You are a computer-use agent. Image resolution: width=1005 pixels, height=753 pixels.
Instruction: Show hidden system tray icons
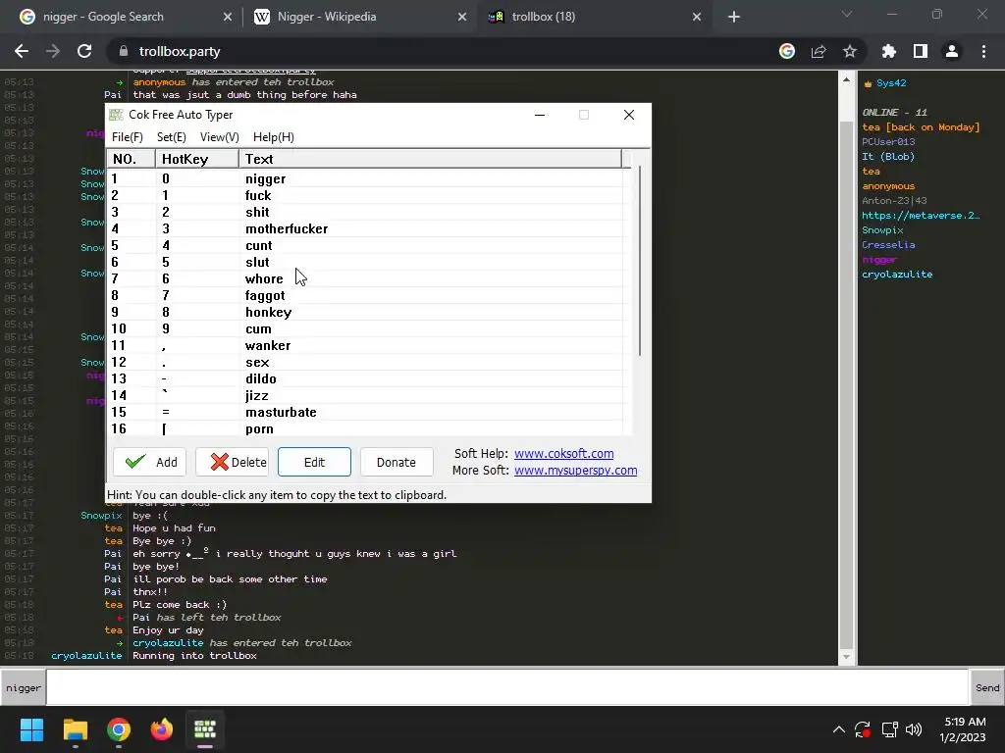[838, 729]
